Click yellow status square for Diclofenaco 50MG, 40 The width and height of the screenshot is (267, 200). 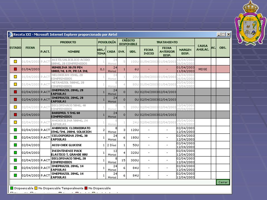point(15,107)
